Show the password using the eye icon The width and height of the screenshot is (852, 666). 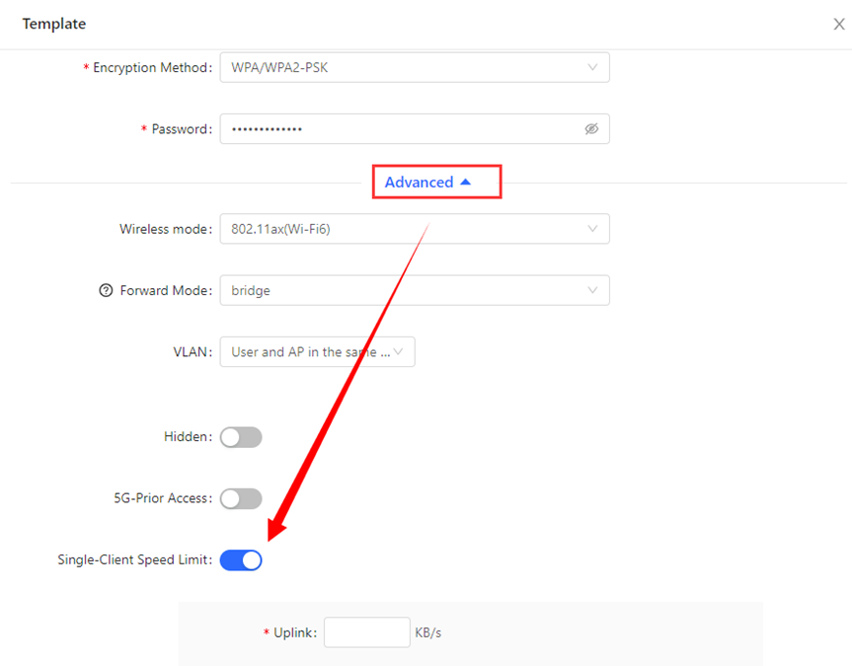pos(591,129)
